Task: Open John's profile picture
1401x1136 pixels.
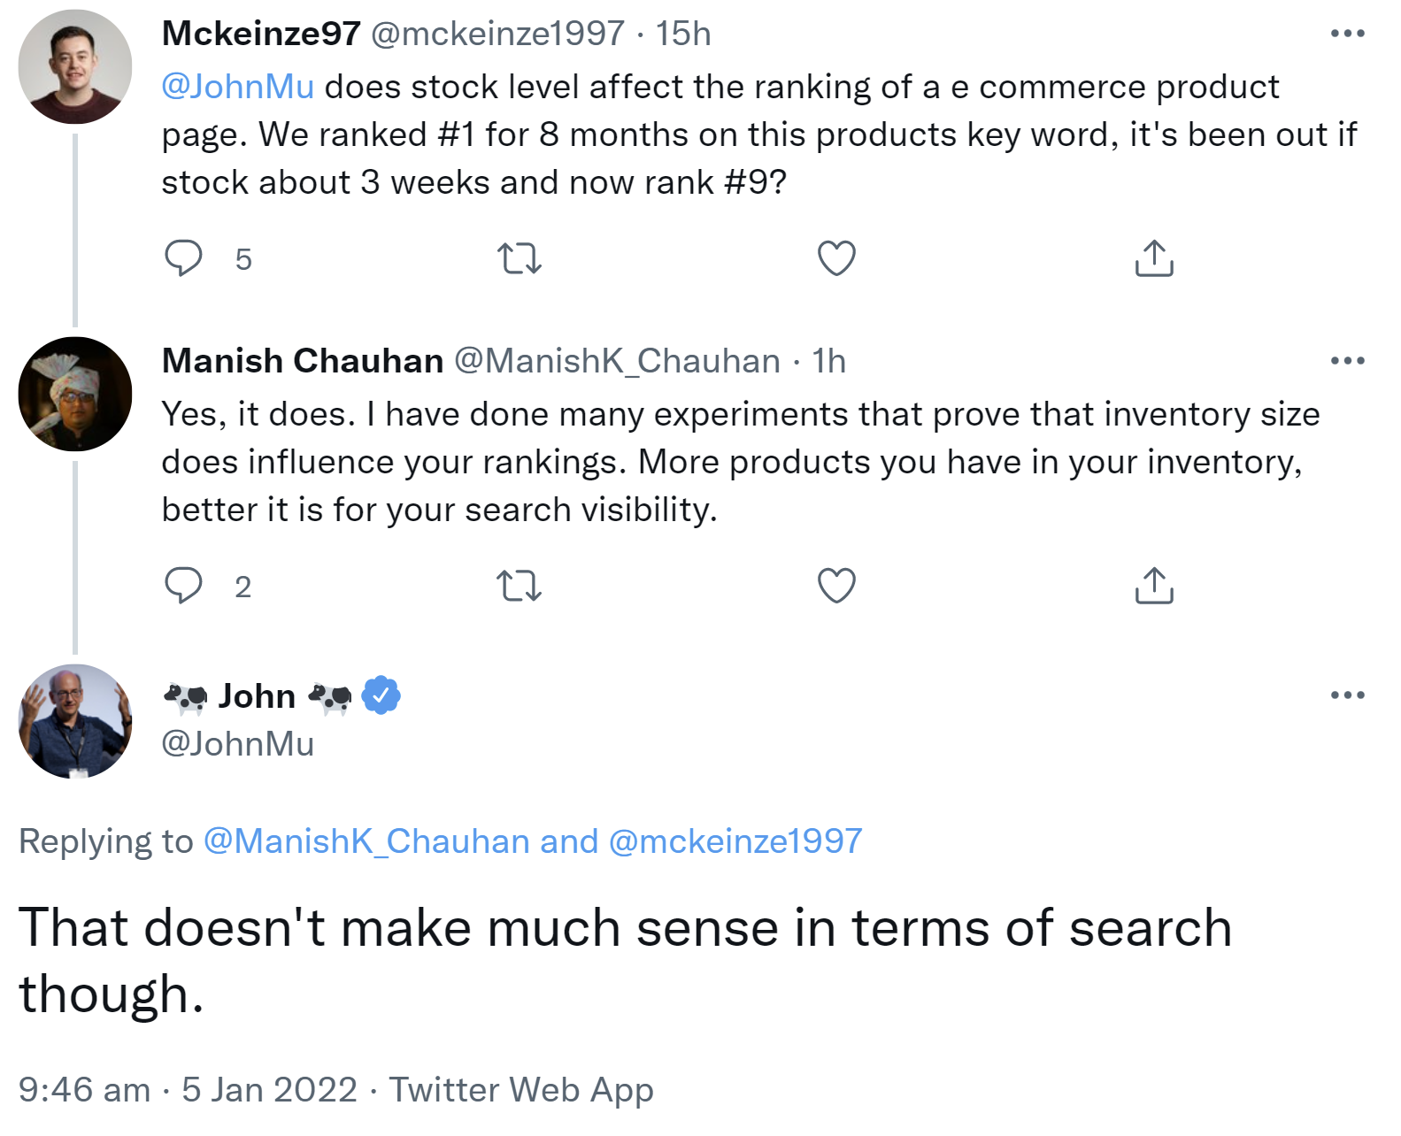Action: click(x=75, y=721)
